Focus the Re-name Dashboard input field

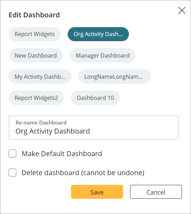point(94,128)
